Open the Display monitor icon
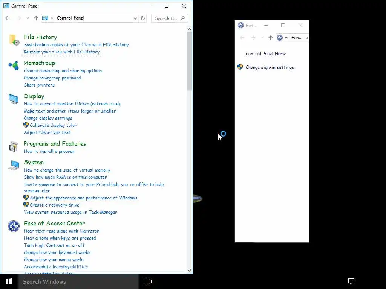The image size is (386, 289). click(13, 99)
